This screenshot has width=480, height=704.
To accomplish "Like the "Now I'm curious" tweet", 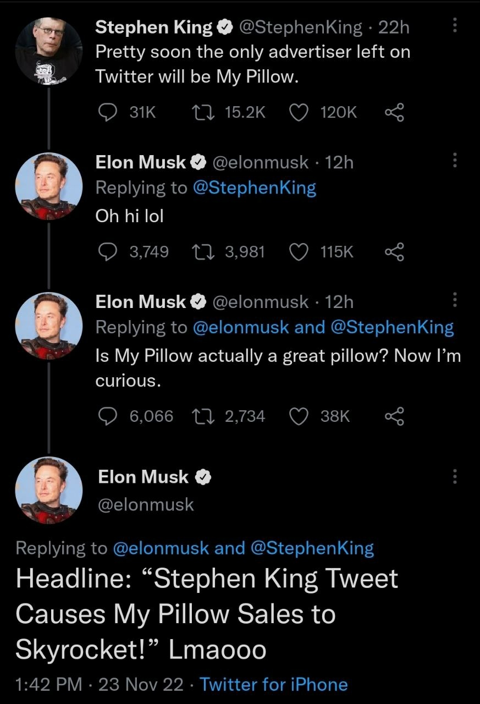I will [299, 416].
